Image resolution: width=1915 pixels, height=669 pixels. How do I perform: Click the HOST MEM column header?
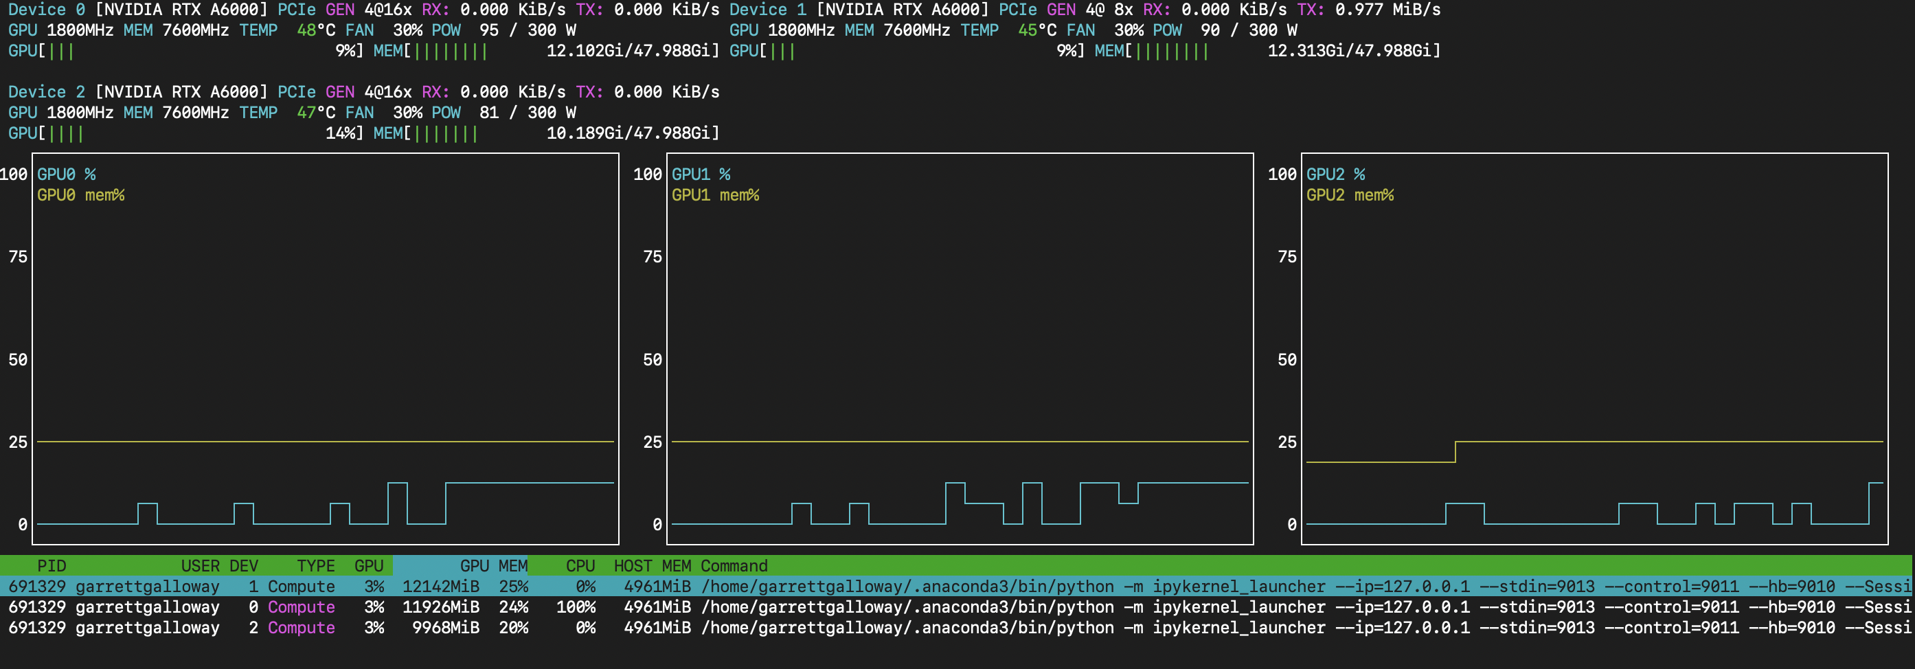(x=652, y=566)
